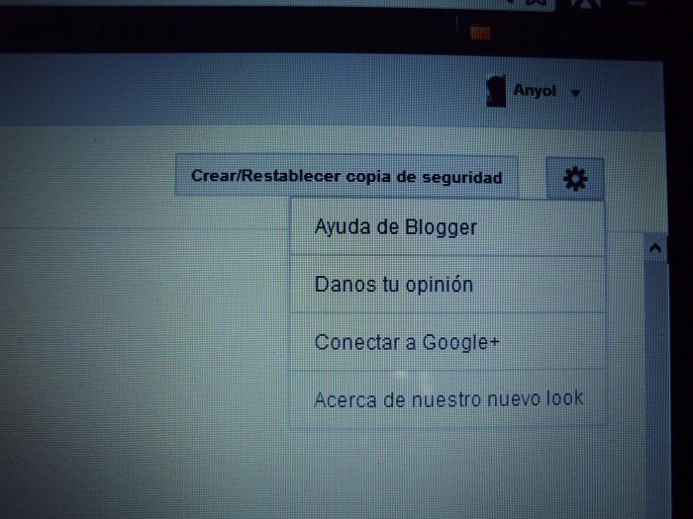The image size is (693, 519).
Task: Click the scrollbar up arrow
Action: [655, 248]
